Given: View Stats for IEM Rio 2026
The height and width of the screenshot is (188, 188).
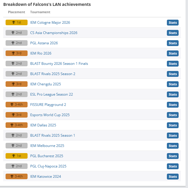Looking at the screenshot, I should 173,53.
